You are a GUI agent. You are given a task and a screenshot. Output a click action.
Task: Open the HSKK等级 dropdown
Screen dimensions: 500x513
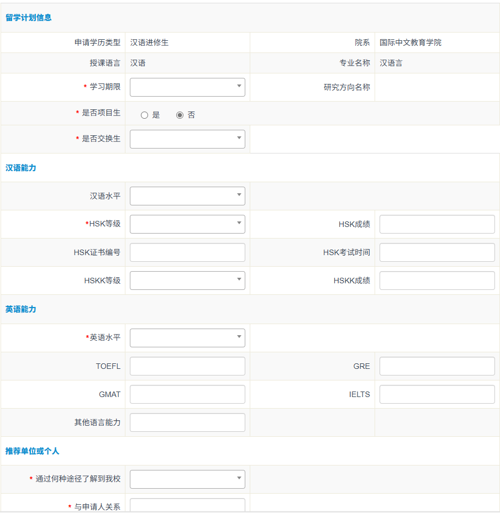tap(187, 281)
